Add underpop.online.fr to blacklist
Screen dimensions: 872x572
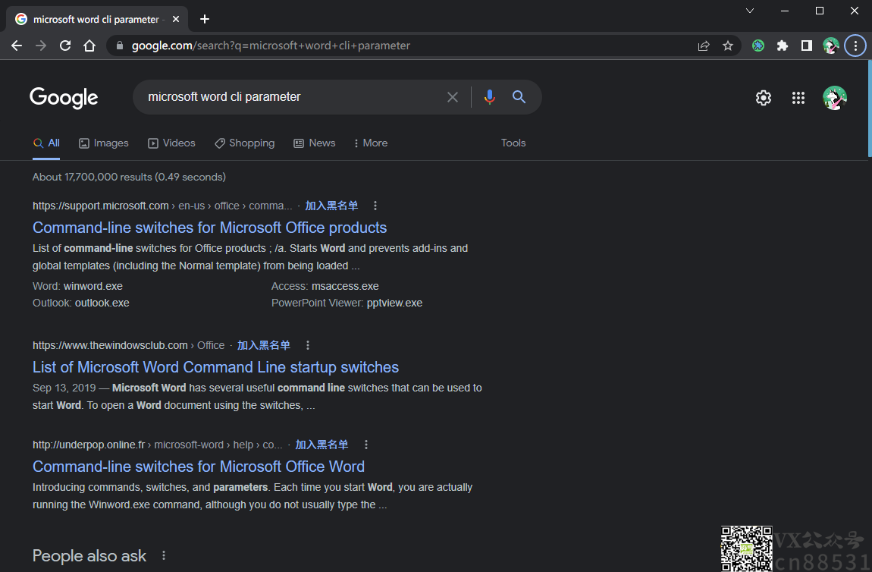[322, 445]
